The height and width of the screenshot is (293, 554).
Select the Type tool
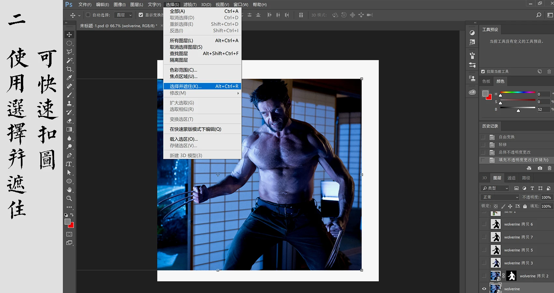tap(69, 164)
